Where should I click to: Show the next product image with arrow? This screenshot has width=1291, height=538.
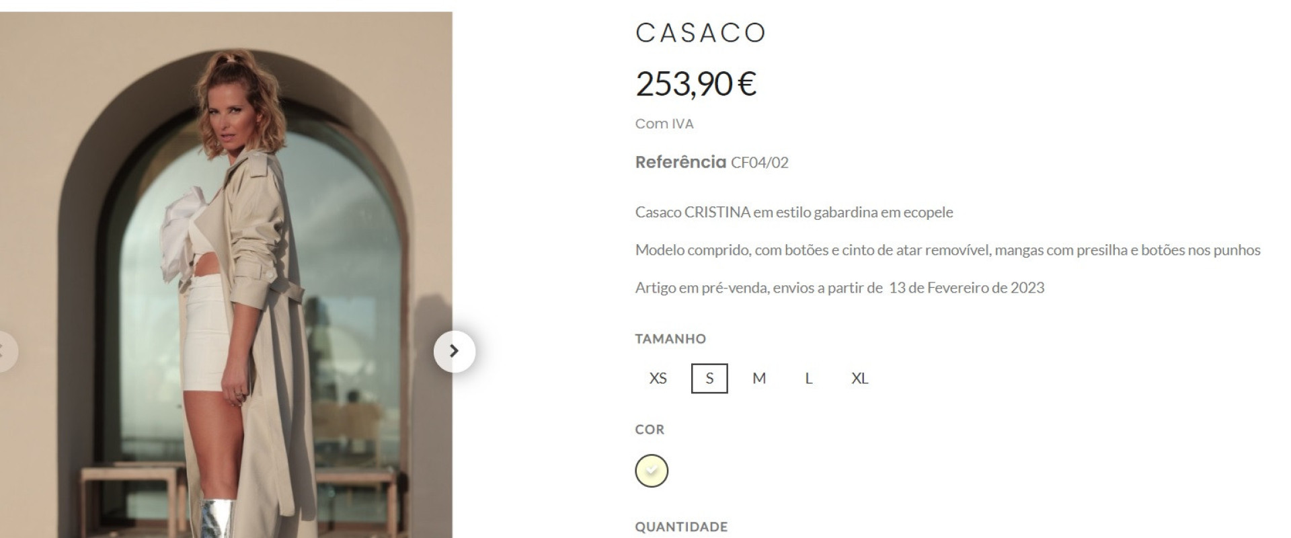coord(455,351)
